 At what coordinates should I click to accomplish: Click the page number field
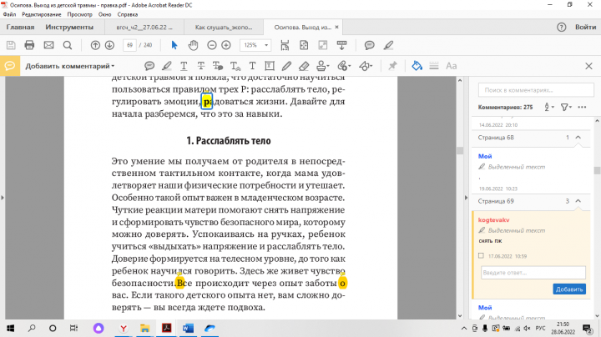point(130,45)
